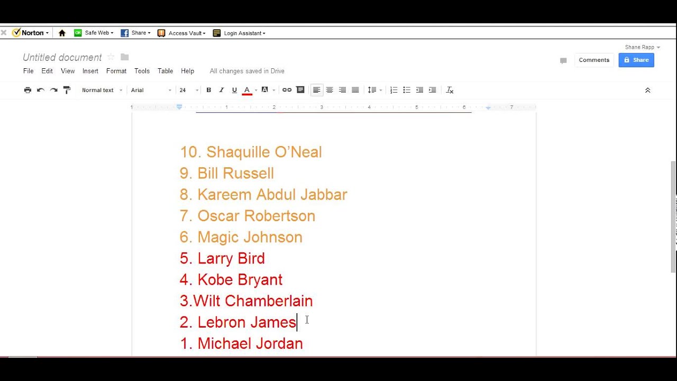
Task: Toggle underline formatting
Action: (234, 90)
